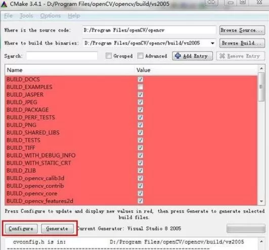Viewport: 269px width, 250px height.
Task: Click the X icon on Remove Entry
Action: tap(222, 56)
